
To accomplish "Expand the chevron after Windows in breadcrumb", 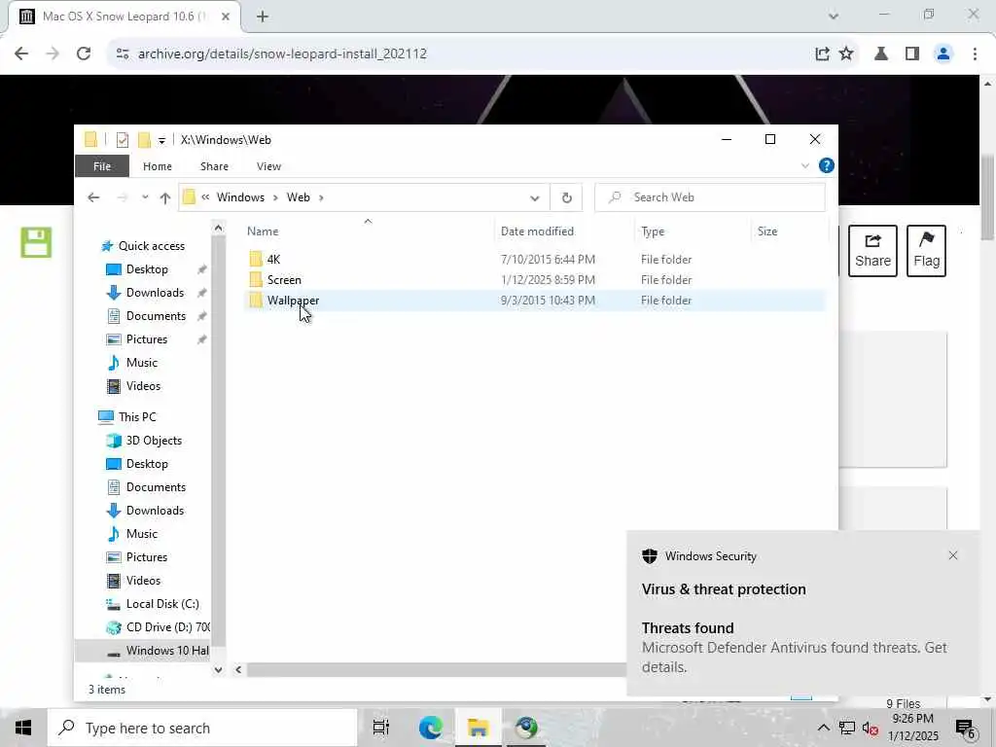I will (x=275, y=197).
